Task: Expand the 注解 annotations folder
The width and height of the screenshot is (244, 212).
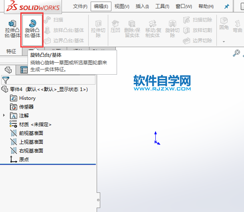Action: 4,115
